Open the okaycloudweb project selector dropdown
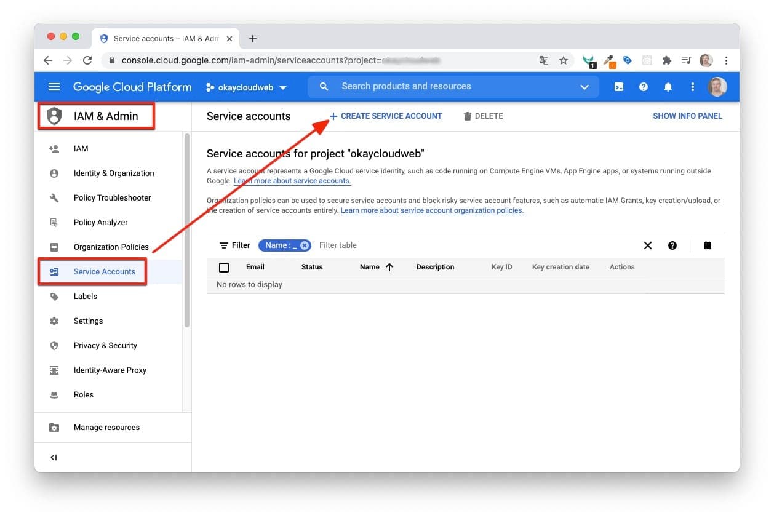The width and height of the screenshot is (774, 518). click(x=247, y=87)
